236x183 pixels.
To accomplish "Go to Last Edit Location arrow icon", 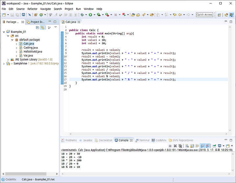I will 175,15.
